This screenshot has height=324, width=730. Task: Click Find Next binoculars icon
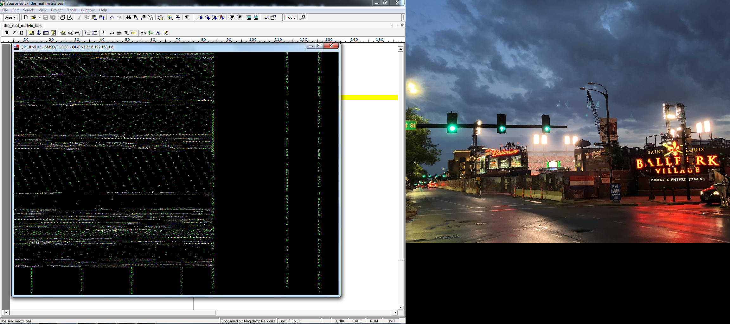(136, 17)
